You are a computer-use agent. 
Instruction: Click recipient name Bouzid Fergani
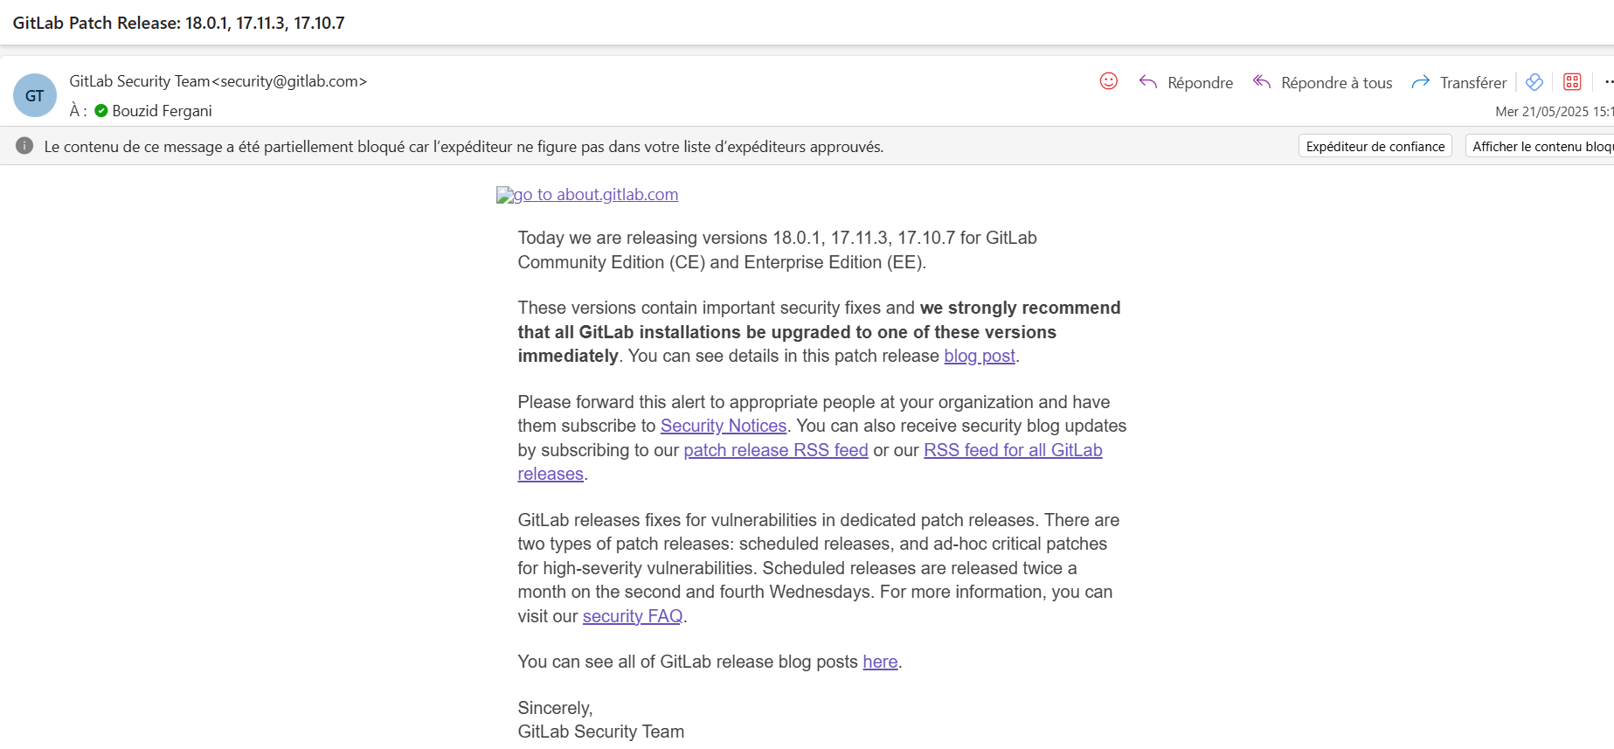tap(162, 111)
